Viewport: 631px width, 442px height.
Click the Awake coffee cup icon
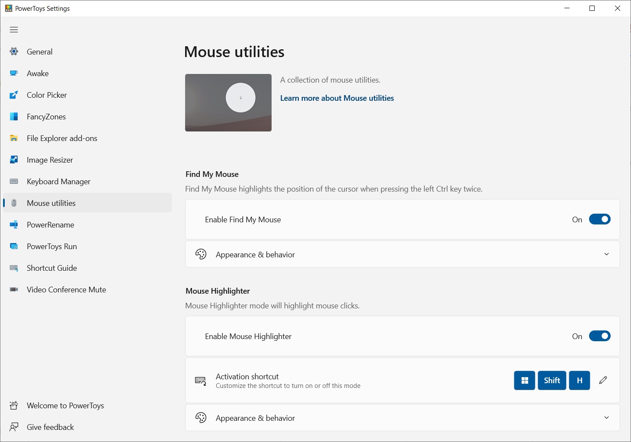(x=14, y=74)
